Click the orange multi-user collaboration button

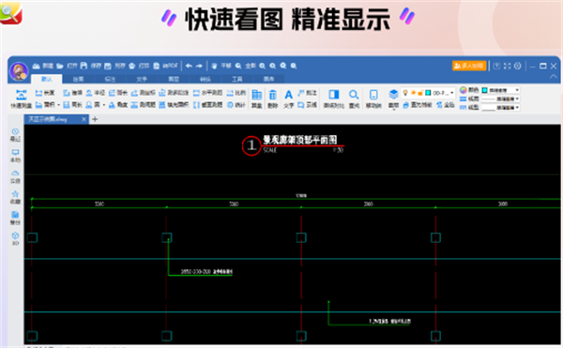click(x=469, y=66)
